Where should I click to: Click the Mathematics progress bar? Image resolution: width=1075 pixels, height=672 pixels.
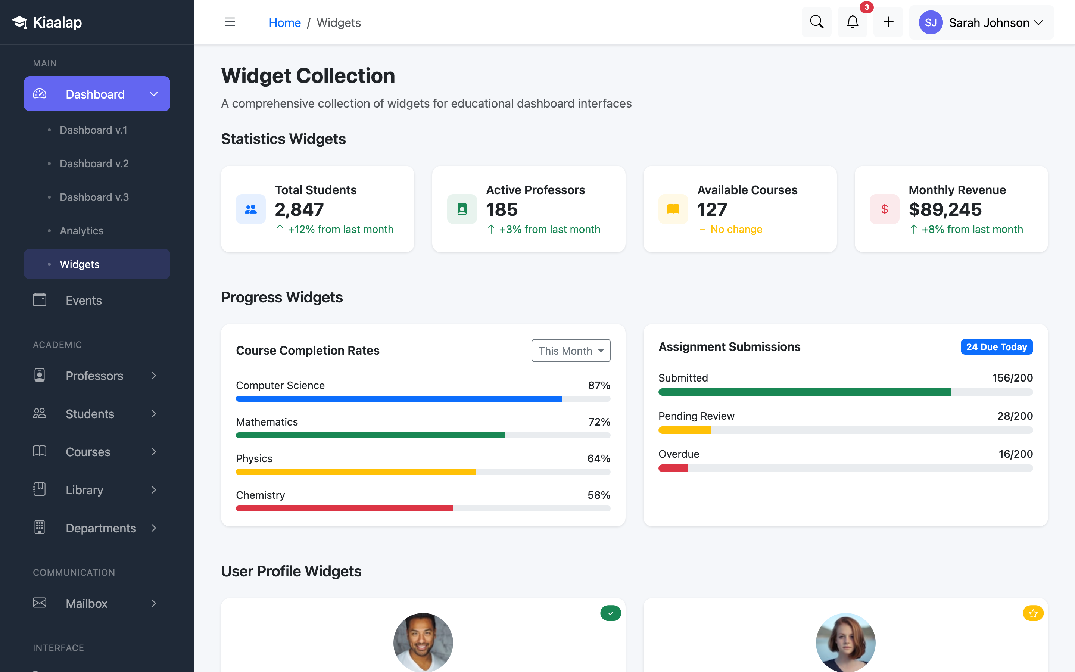coord(423,435)
